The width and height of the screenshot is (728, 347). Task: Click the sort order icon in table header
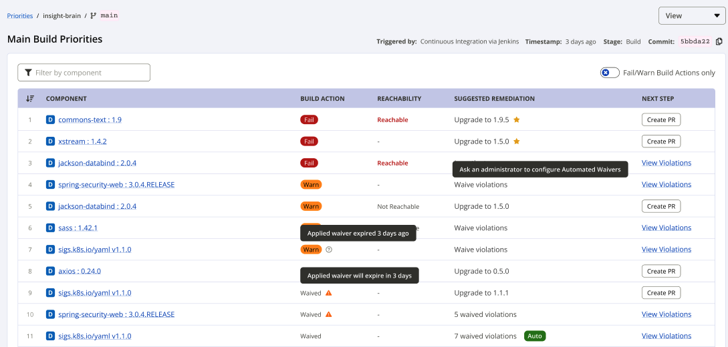pos(30,99)
